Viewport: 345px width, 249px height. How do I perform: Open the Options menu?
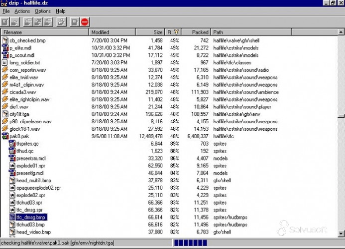click(x=43, y=11)
